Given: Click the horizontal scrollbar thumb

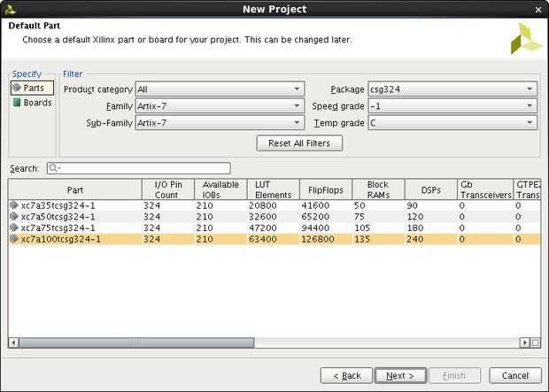Looking at the screenshot, I should (x=136, y=342).
